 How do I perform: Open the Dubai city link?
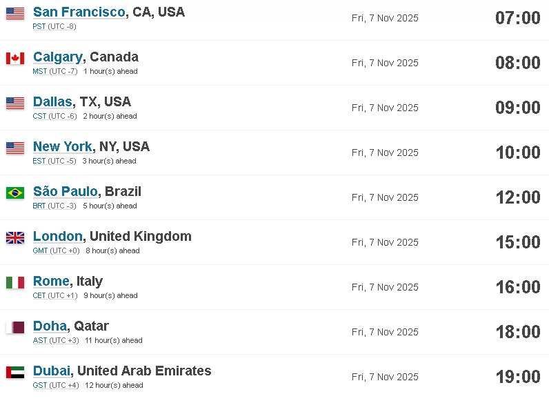[52, 371]
